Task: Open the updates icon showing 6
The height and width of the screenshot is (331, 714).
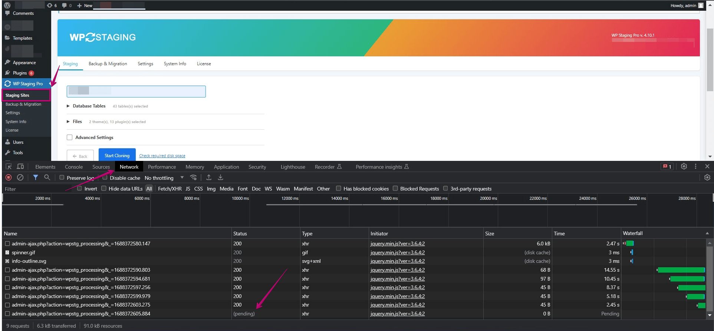Action: [x=52, y=5]
